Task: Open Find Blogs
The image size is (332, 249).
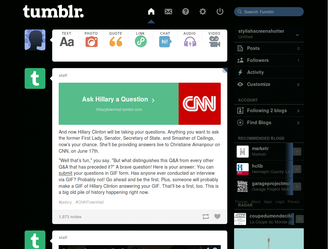Action: [269, 123]
